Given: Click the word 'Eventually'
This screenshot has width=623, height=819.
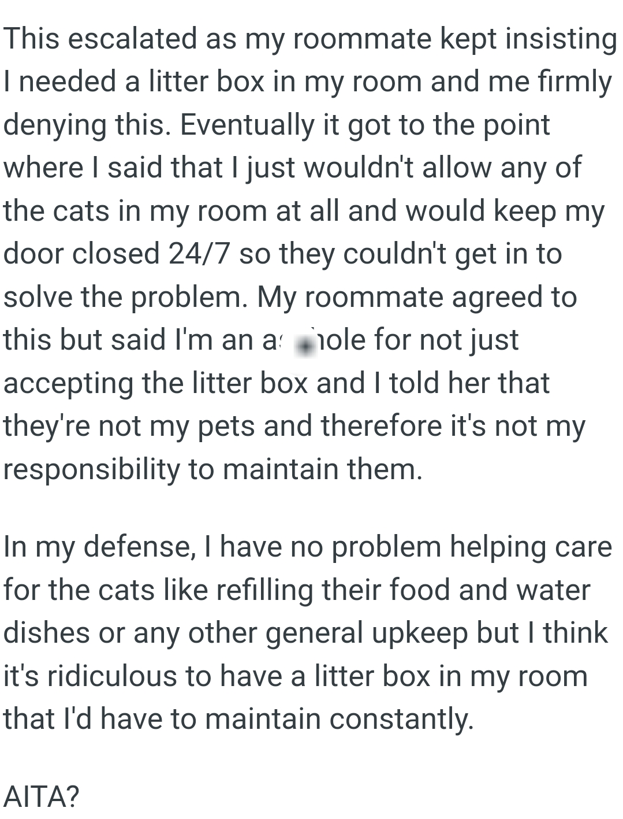Looking at the screenshot, I should pos(247,125).
